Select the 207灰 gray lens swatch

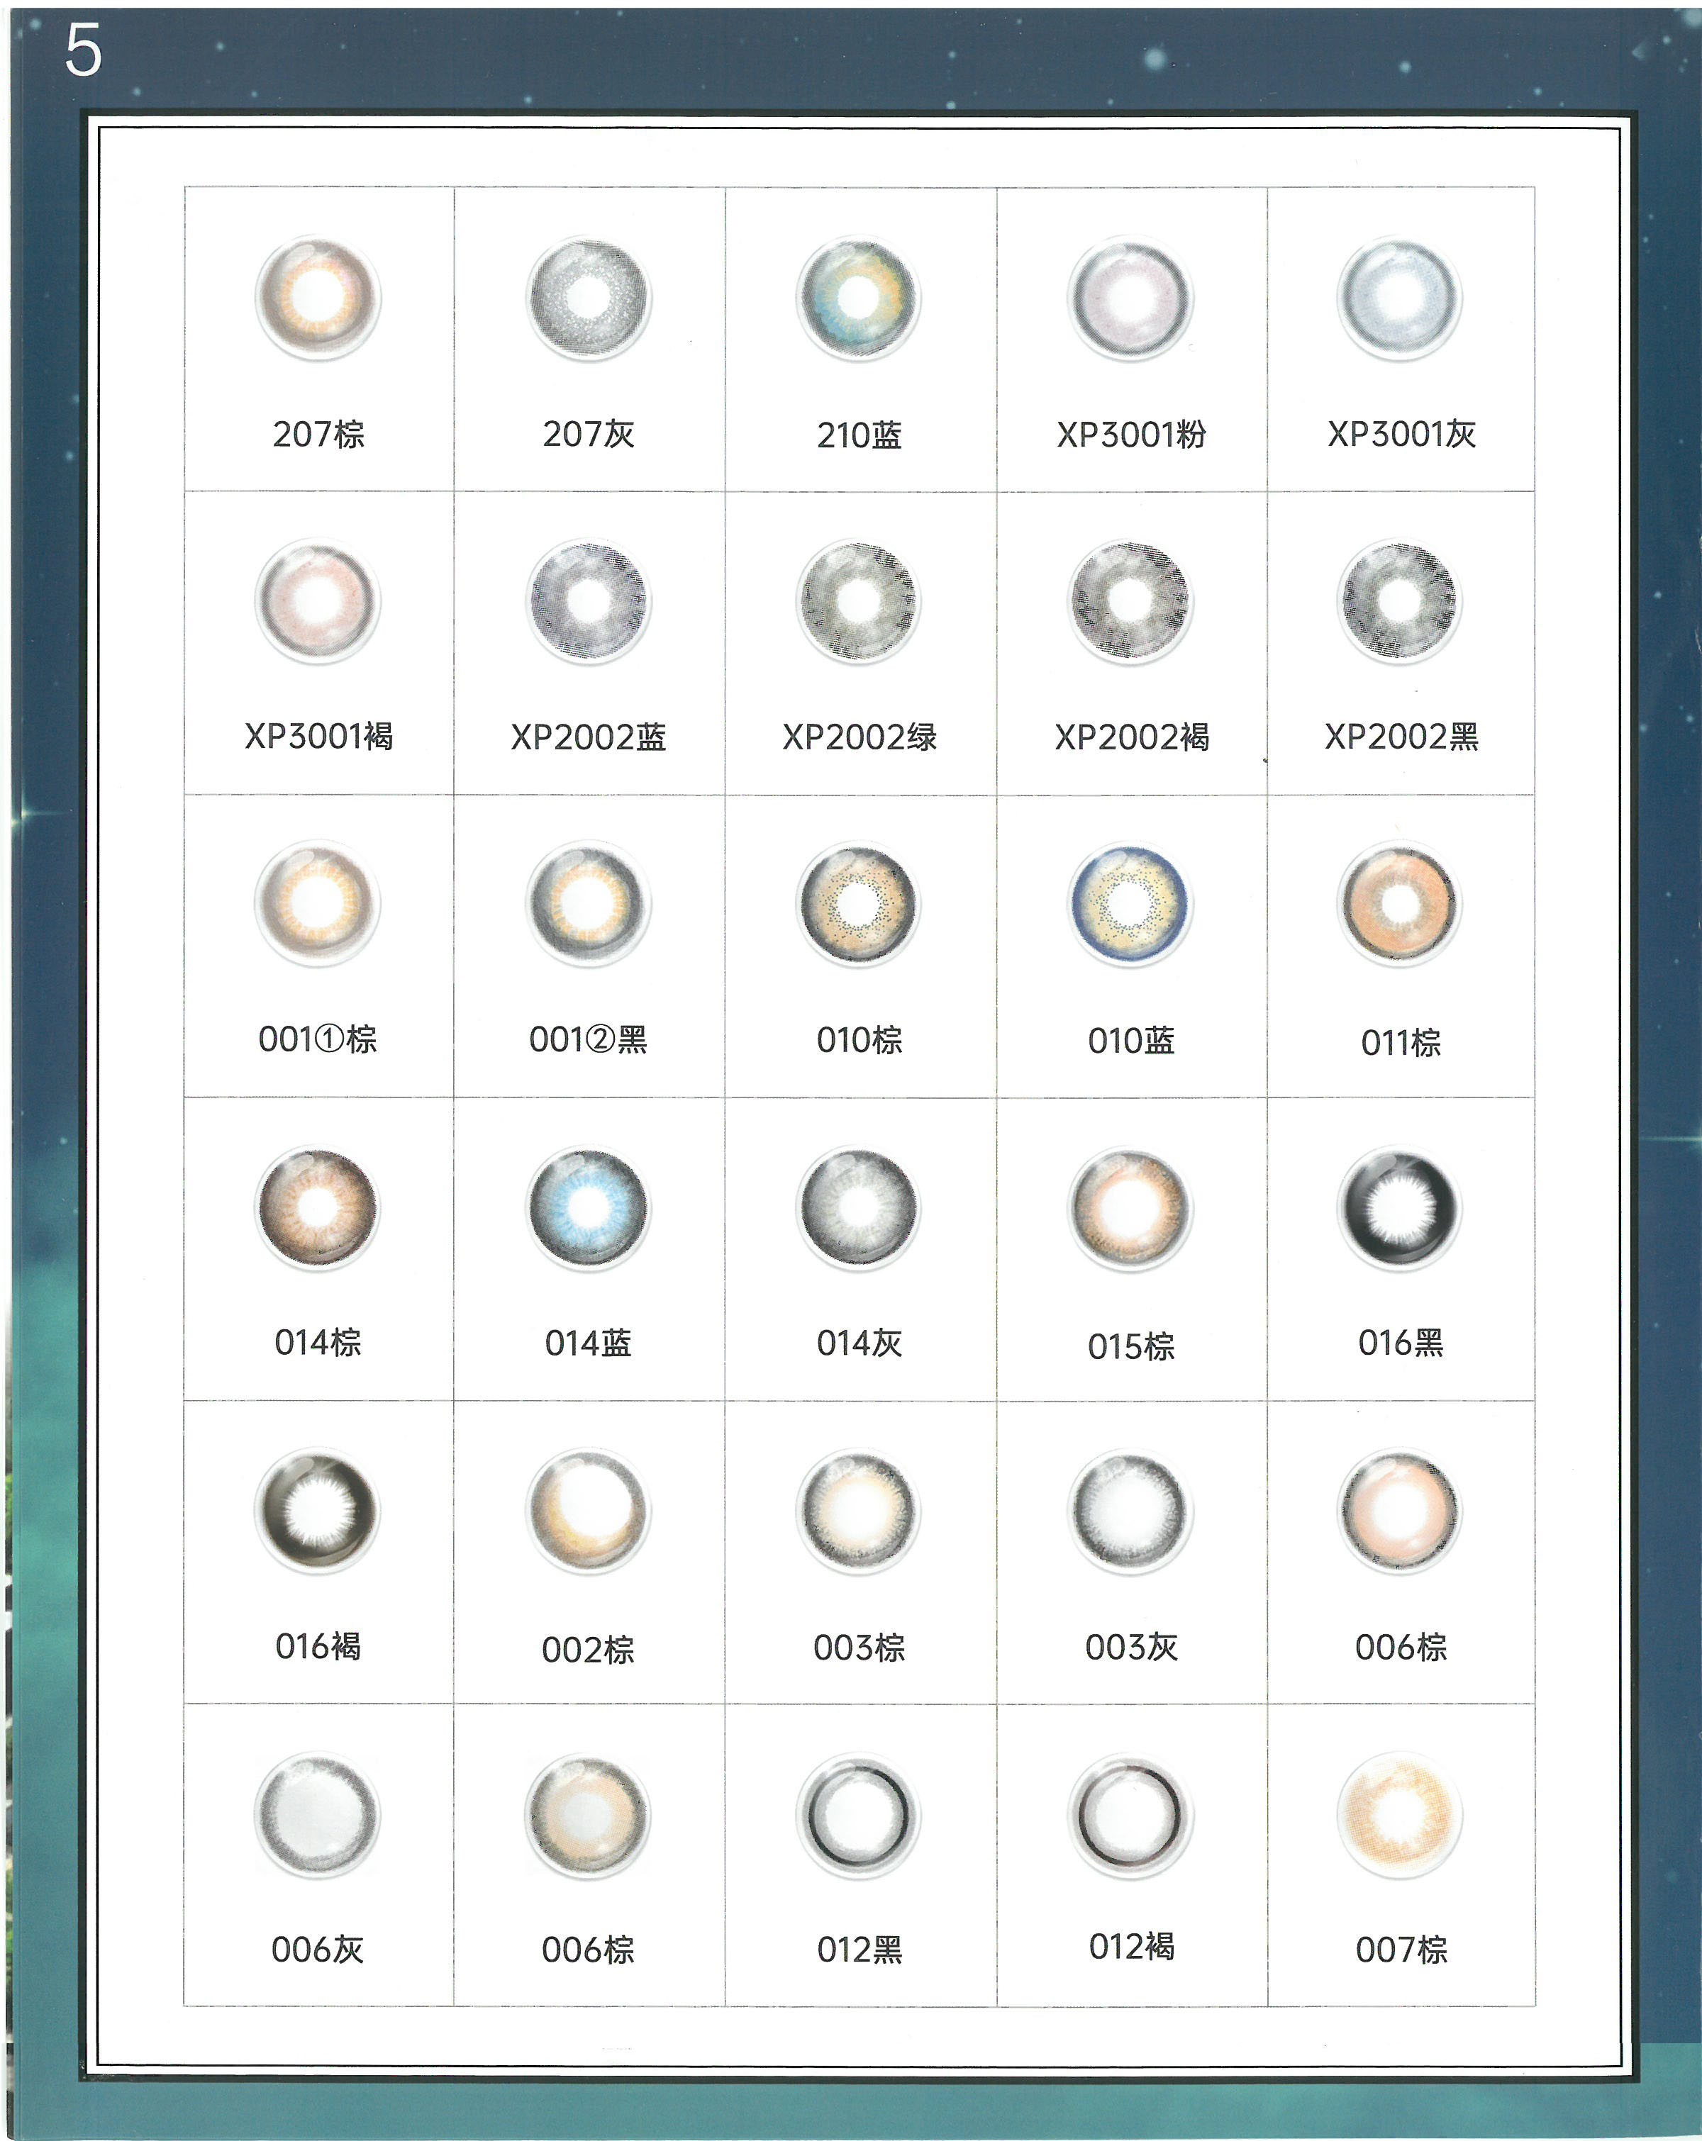[588, 298]
